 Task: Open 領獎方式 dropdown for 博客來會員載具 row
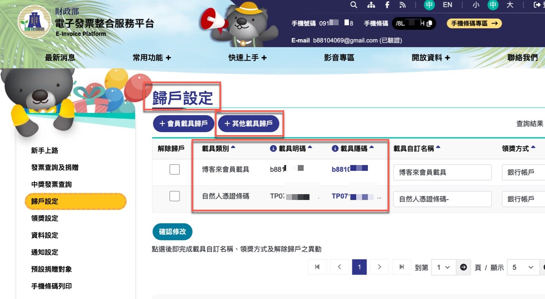coord(523,172)
